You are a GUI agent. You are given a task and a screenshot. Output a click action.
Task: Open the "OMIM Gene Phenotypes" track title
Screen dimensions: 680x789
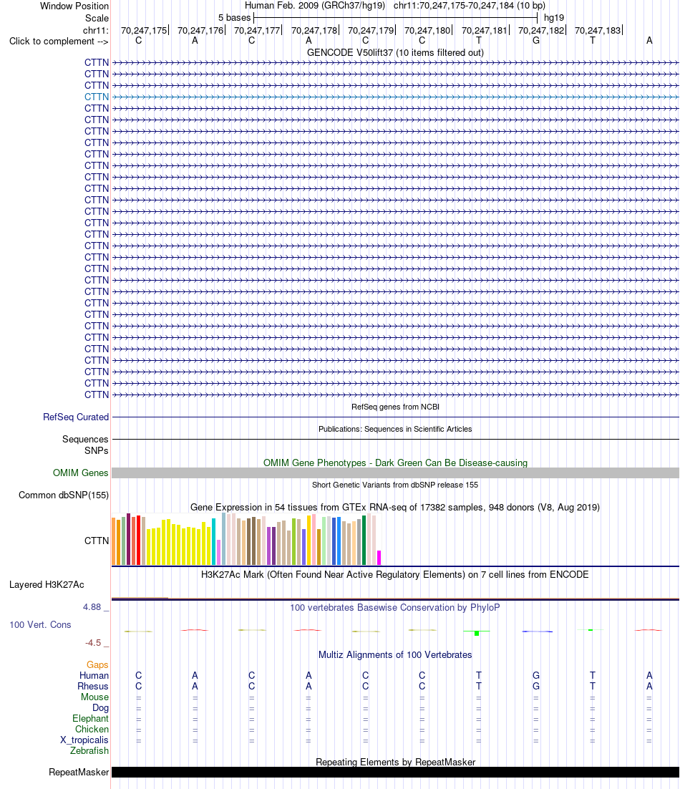click(x=395, y=463)
